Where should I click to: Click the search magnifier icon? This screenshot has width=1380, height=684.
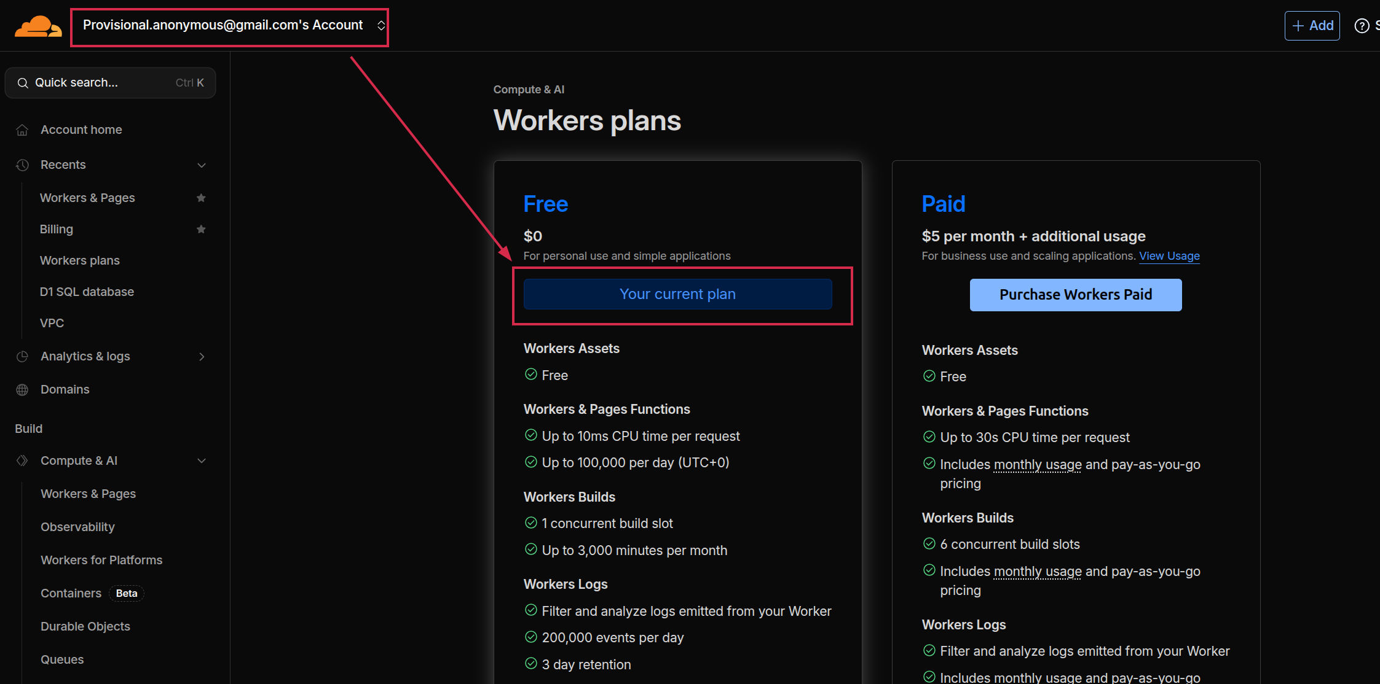[x=23, y=83]
